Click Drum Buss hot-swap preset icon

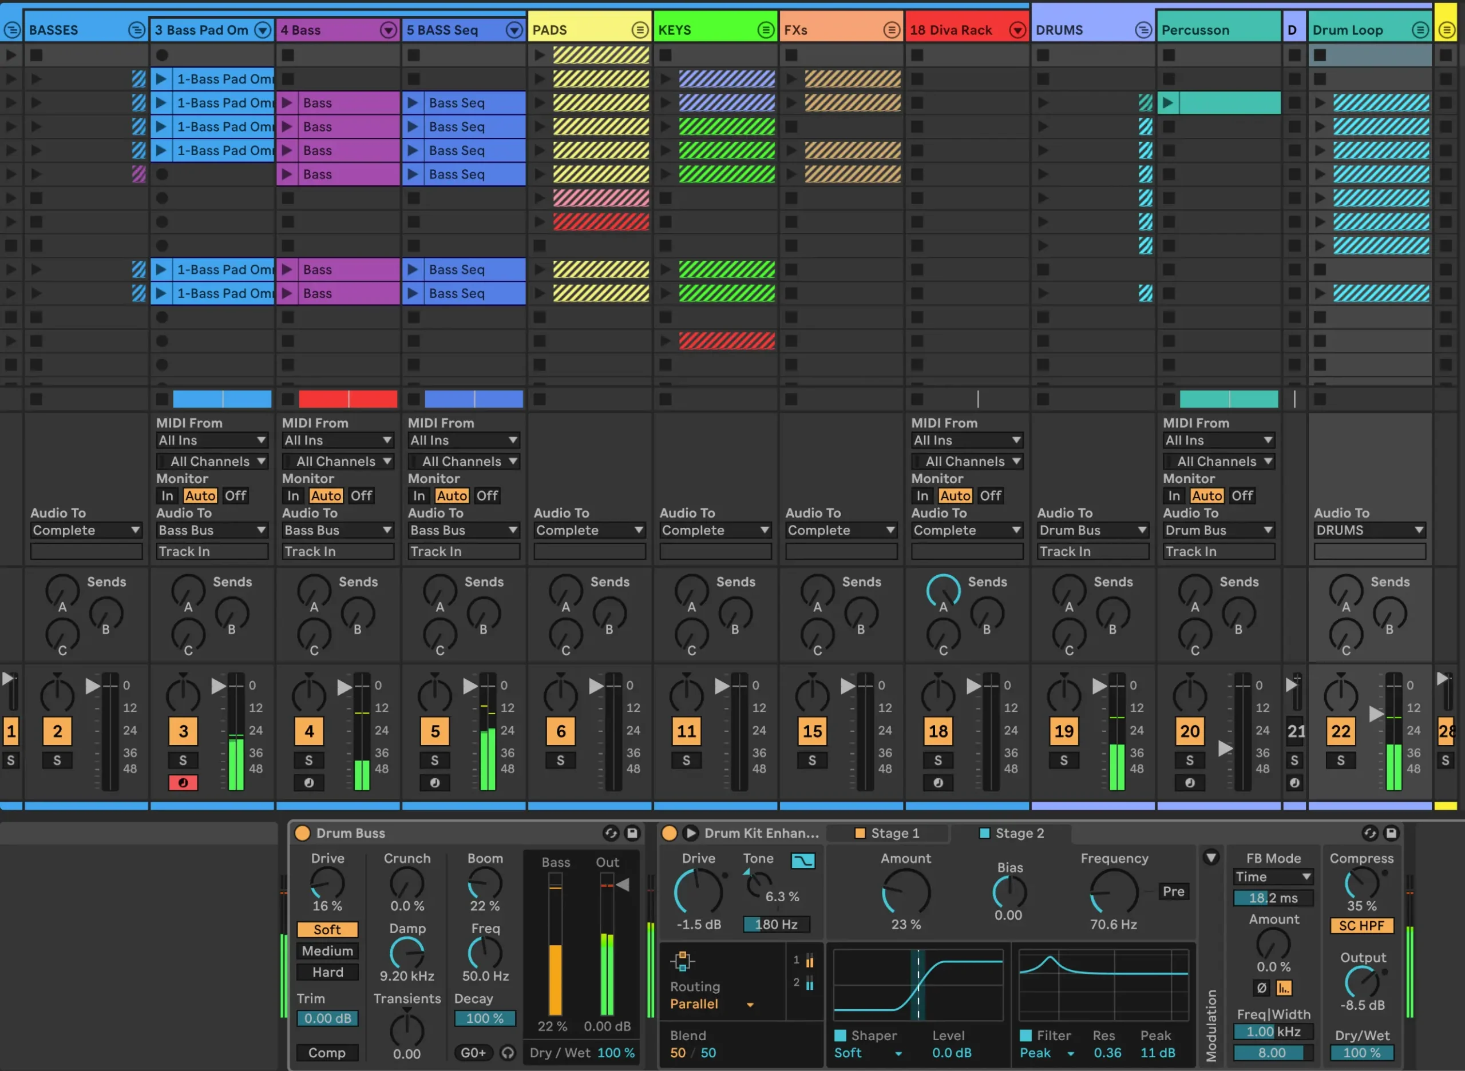(611, 833)
